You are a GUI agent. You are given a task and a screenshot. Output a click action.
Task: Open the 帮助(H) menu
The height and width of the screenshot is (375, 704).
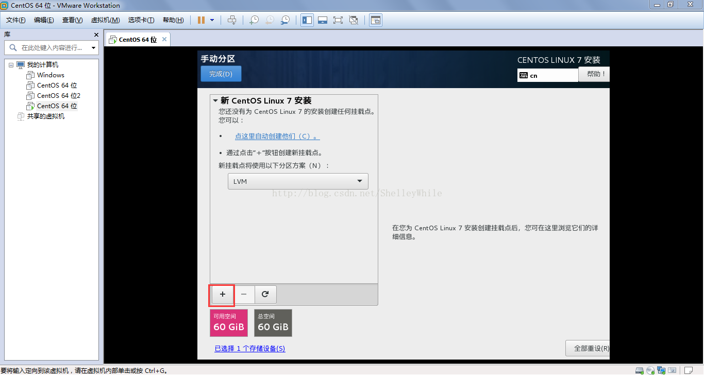(173, 20)
